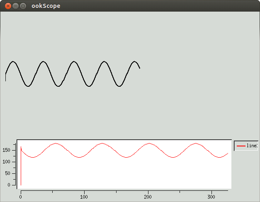Click the 200 tick label on x-axis
This screenshot has height=202, width=260.
pos(148,197)
